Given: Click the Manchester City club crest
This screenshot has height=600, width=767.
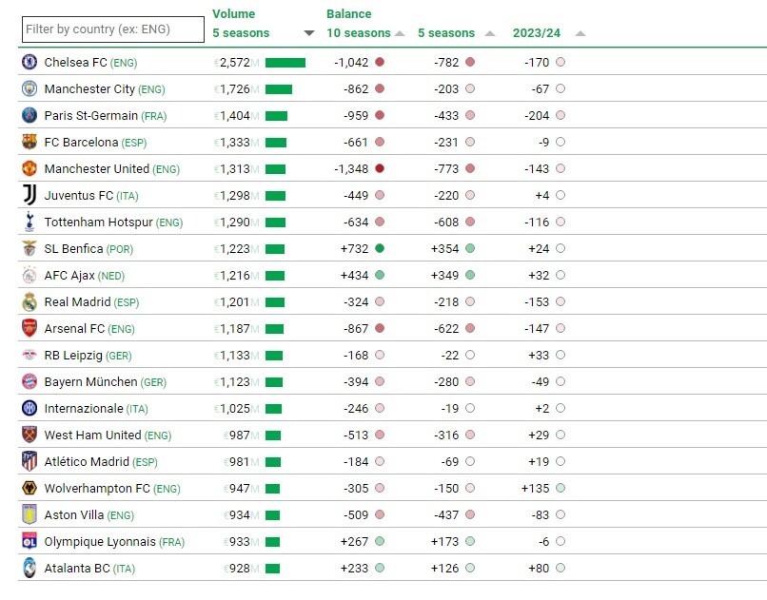Looking at the screenshot, I should [x=29, y=88].
